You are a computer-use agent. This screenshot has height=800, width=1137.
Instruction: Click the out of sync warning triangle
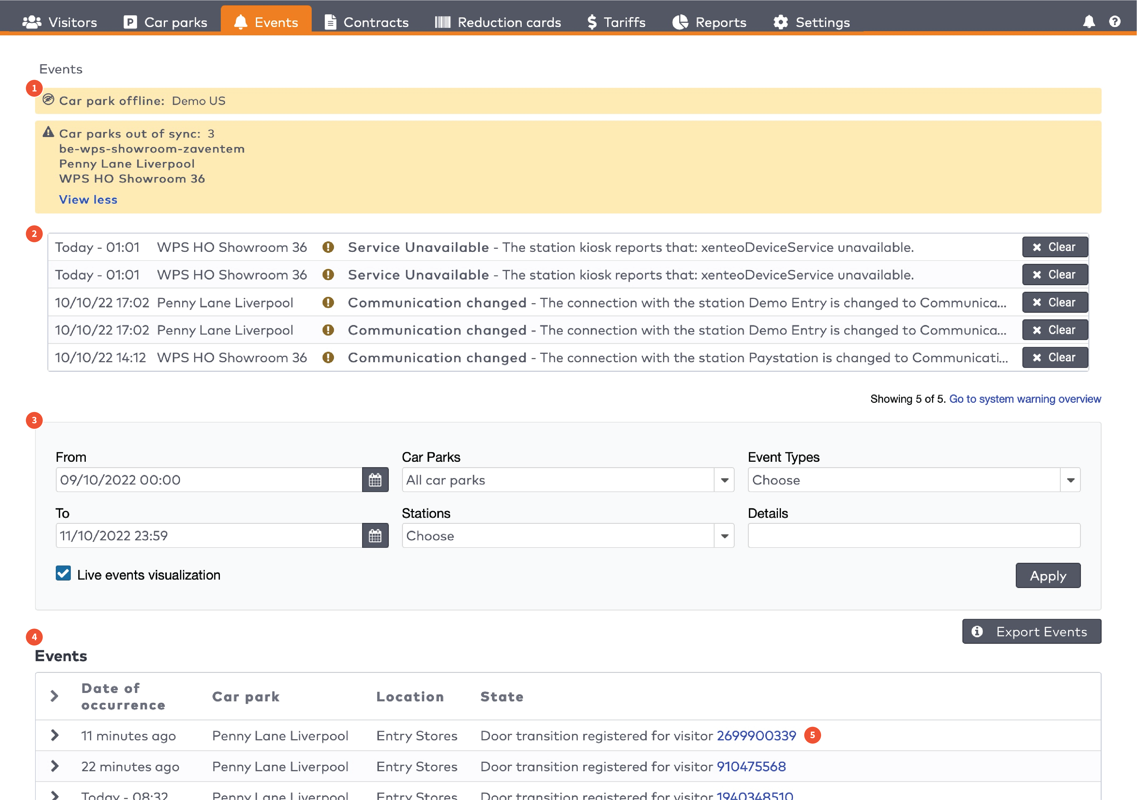[48, 132]
